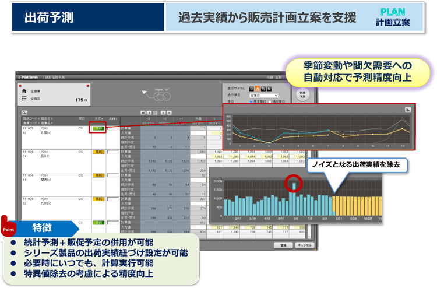
Task: Jump to the last period with double-right arrows
Action: tap(169, 113)
